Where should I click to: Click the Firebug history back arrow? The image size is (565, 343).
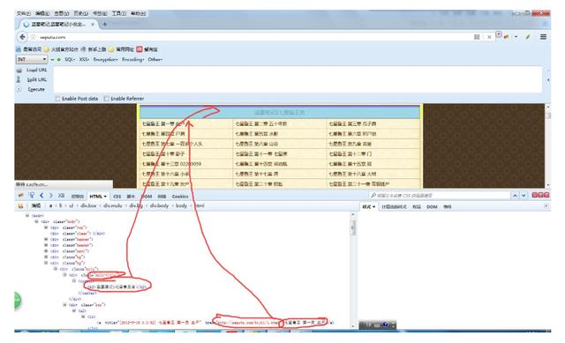41,195
